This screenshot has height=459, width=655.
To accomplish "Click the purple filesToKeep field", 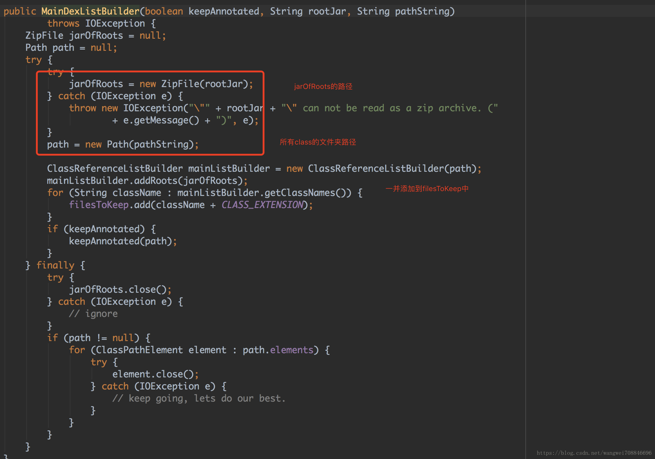I will point(98,205).
